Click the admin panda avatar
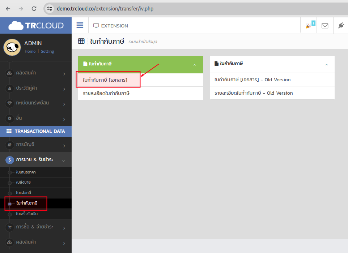348x253 pixels. pos(12,47)
